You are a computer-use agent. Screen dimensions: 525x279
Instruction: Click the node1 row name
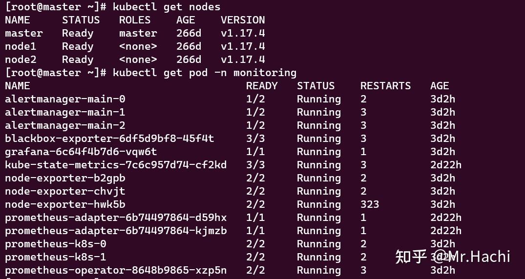[x=21, y=46]
